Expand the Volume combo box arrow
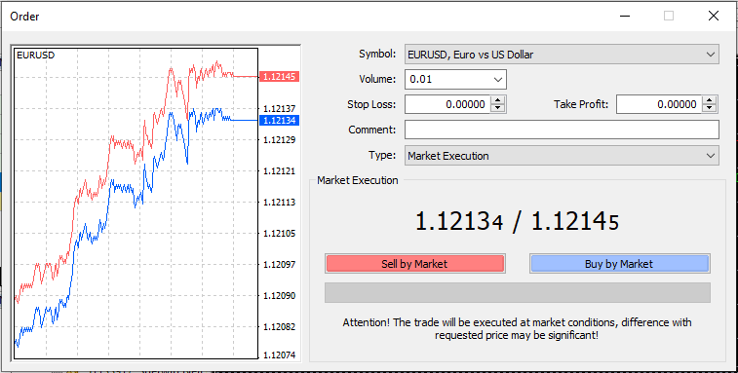738x373 pixels. click(498, 80)
